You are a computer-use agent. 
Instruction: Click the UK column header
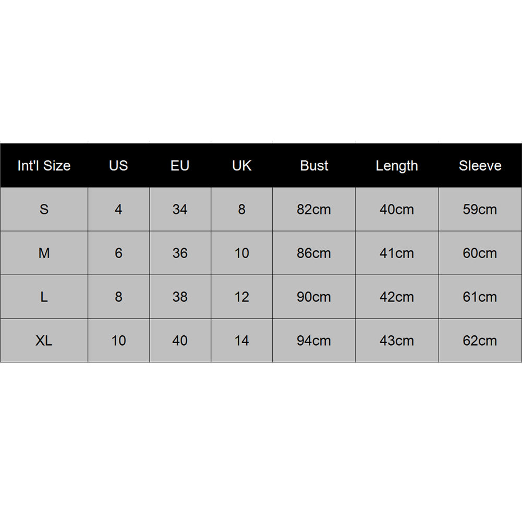pos(241,166)
